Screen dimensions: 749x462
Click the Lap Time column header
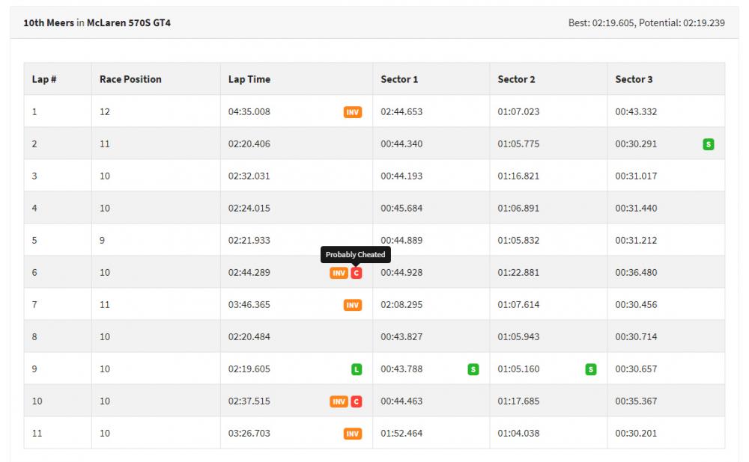(x=249, y=79)
